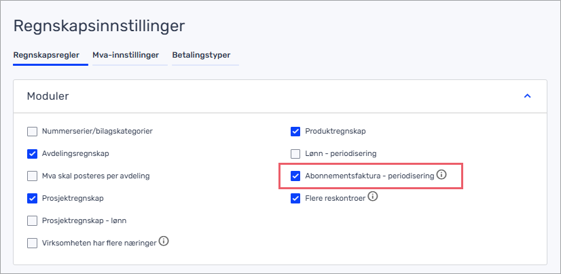Image resolution: width=561 pixels, height=274 pixels.
Task: Enable Virksomheten har flere næringer checkbox
Action: (32, 243)
